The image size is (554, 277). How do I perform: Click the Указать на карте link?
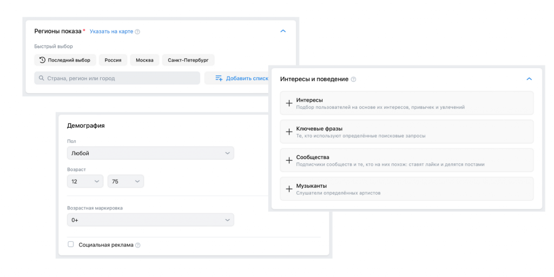111,31
